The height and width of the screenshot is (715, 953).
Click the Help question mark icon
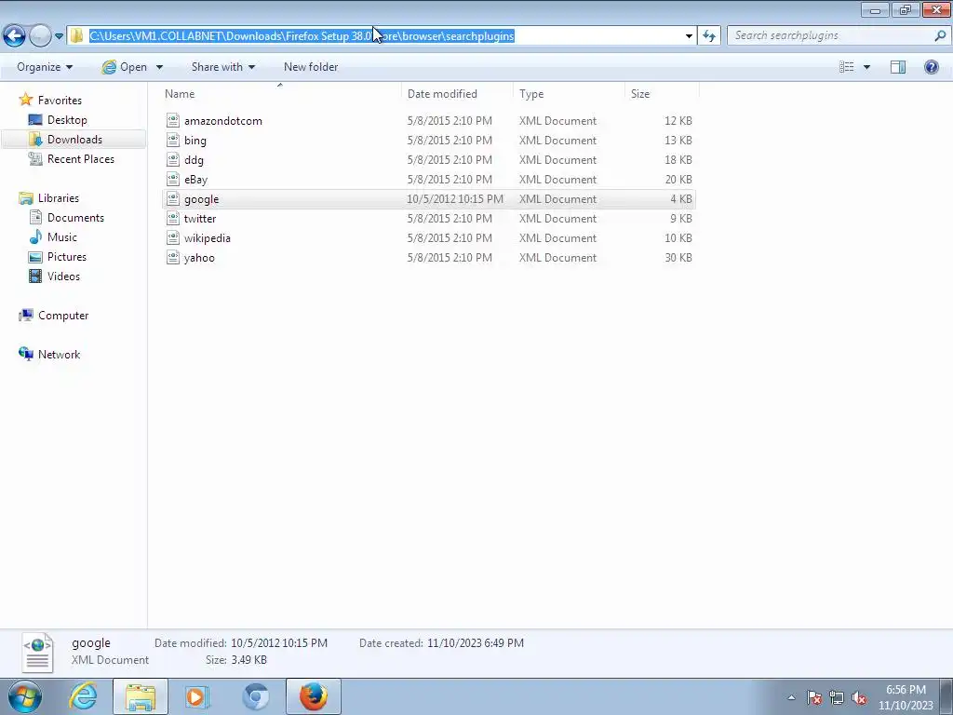pyautogui.click(x=931, y=67)
